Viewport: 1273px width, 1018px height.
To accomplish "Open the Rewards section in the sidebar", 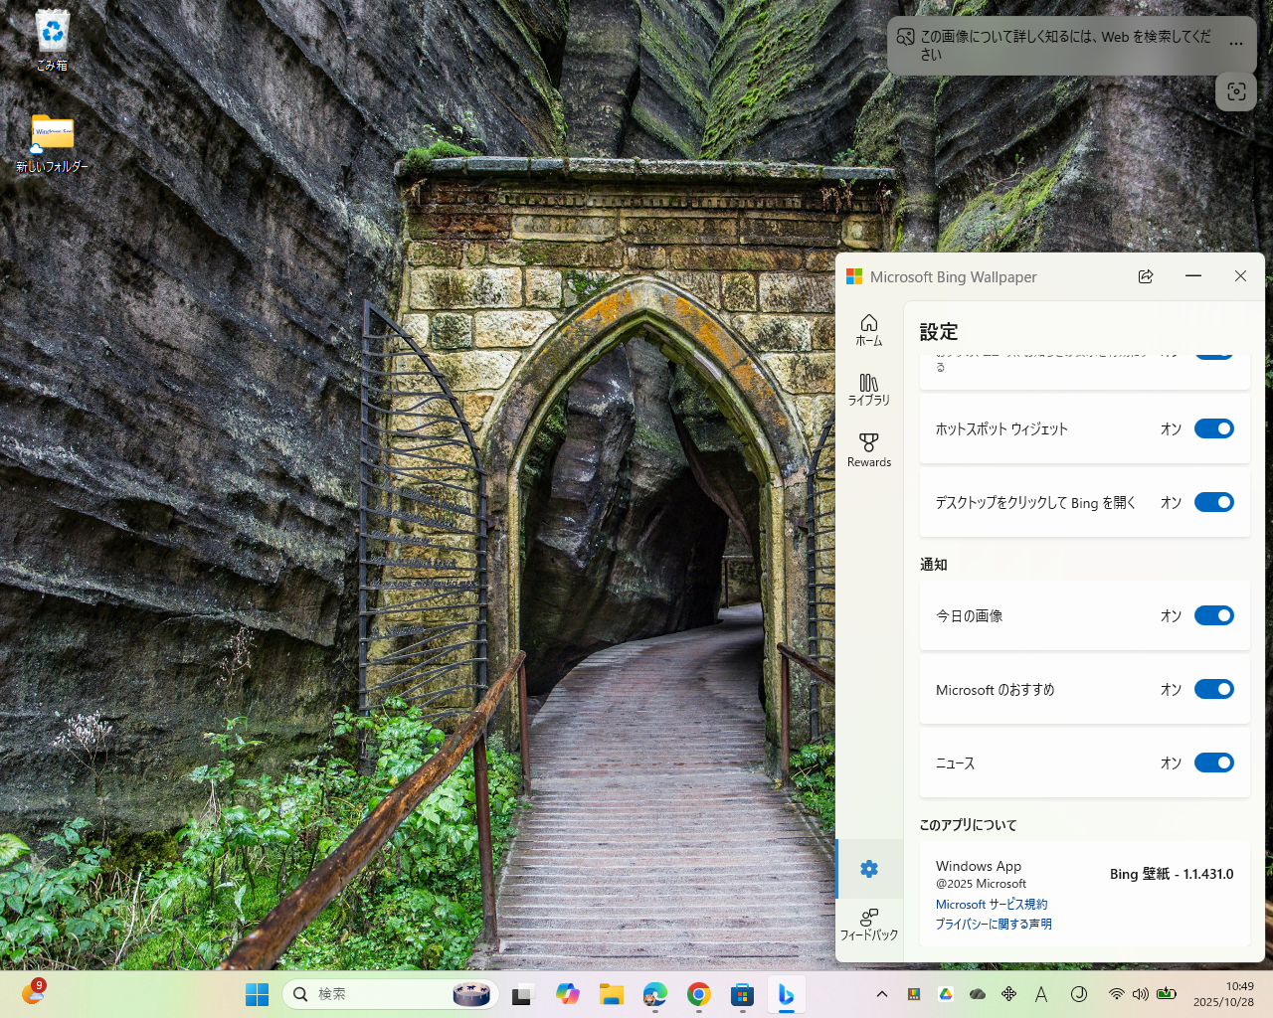I will (868, 449).
